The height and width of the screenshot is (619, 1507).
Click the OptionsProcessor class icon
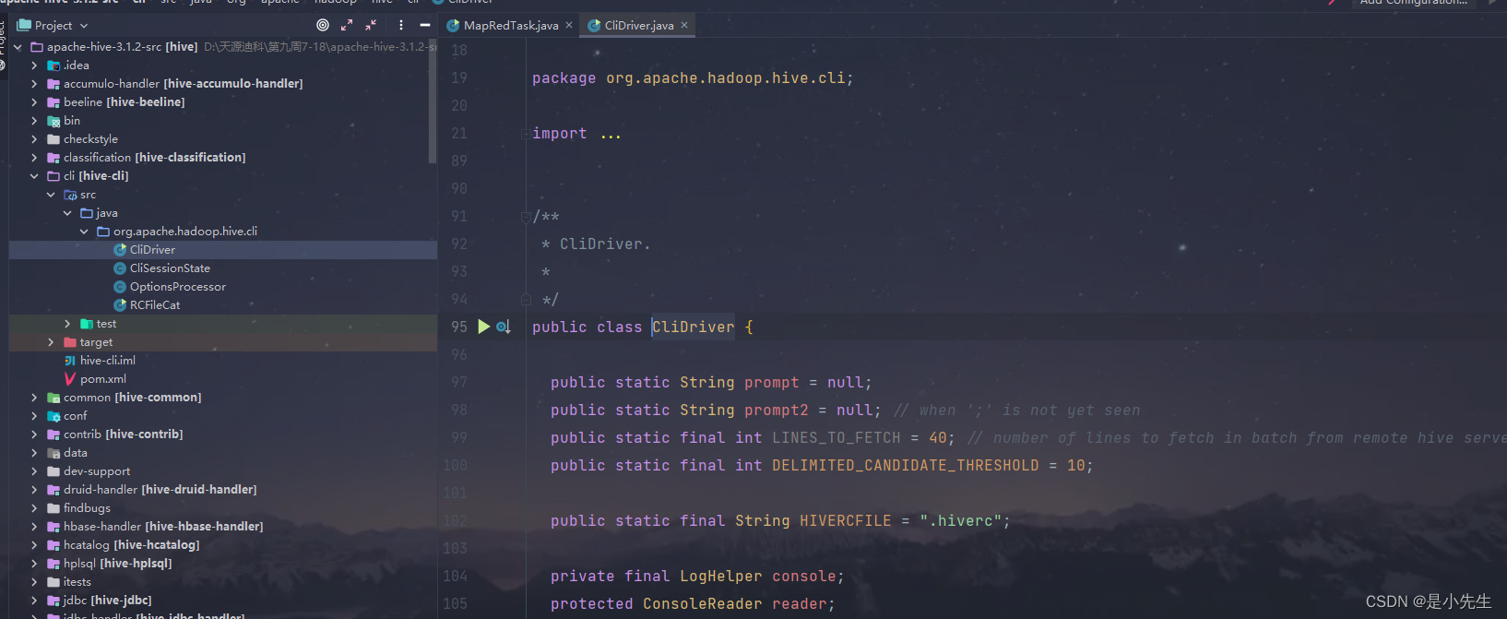click(120, 287)
